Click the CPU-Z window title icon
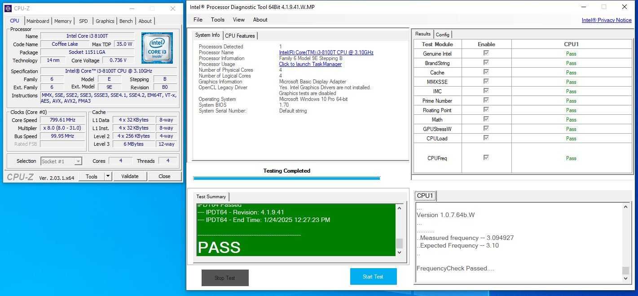Viewport: 638px width, 296px height. [8, 8]
